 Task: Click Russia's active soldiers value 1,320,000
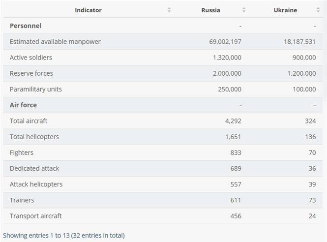pyautogui.click(x=227, y=58)
